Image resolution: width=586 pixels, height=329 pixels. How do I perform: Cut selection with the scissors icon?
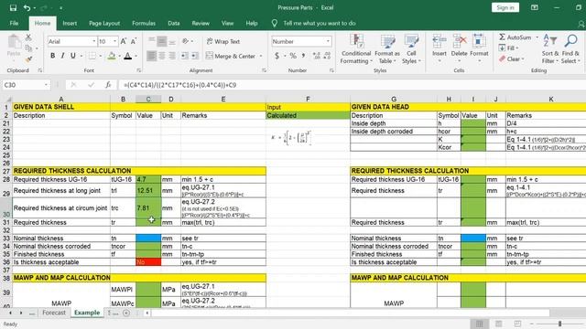point(28,37)
